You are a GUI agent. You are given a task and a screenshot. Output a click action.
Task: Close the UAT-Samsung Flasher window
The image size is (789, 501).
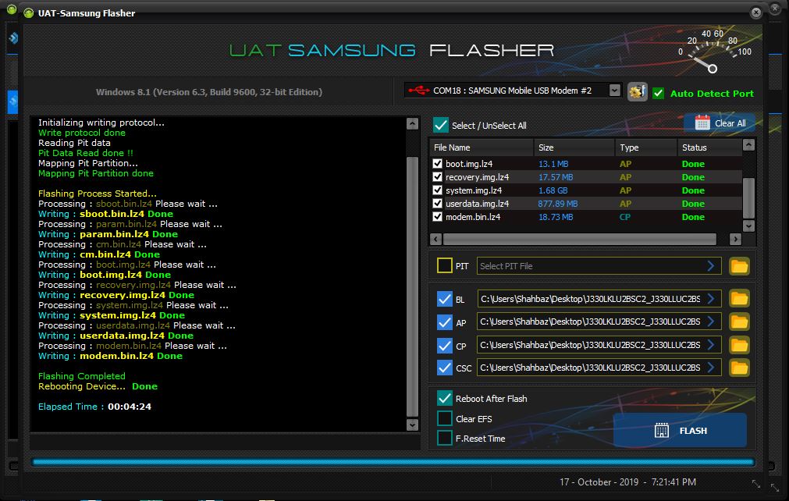coord(755,12)
